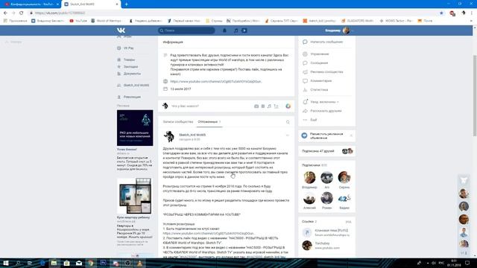Search the wall with the magnifier icon
This screenshot has height=268, width=477.
tap(288, 122)
